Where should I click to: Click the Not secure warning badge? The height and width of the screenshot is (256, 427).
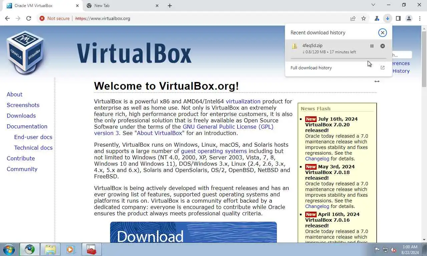(55, 18)
